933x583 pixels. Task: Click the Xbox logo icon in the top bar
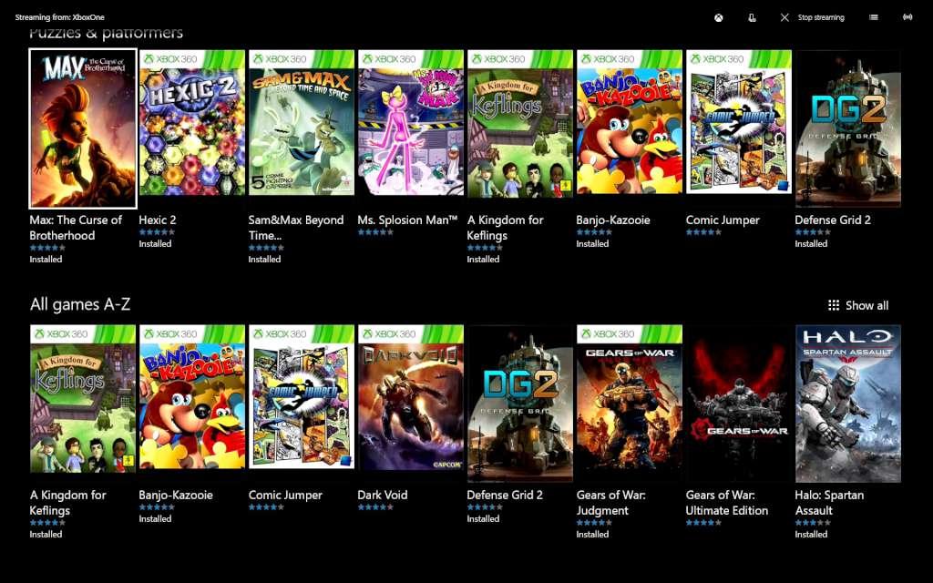718,16
